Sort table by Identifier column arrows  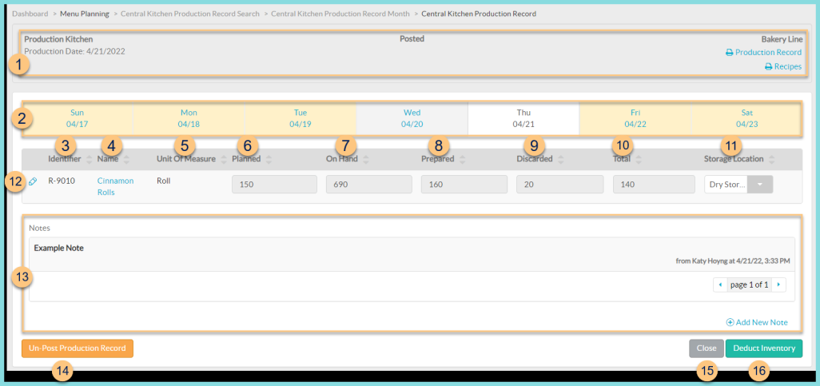(89, 160)
